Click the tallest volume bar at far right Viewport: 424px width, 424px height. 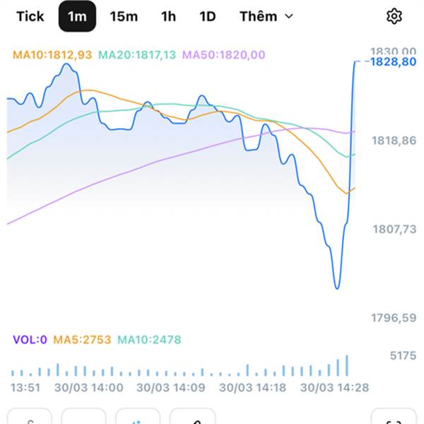[347, 365]
